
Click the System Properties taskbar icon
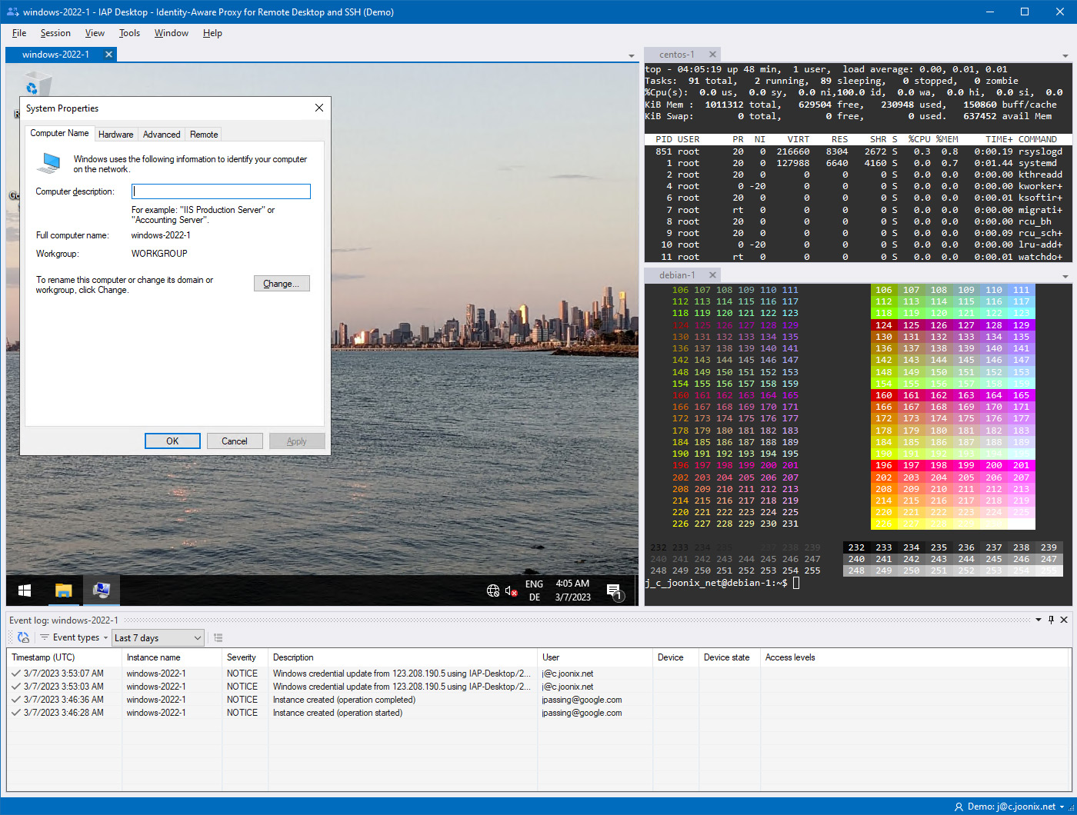(x=101, y=590)
